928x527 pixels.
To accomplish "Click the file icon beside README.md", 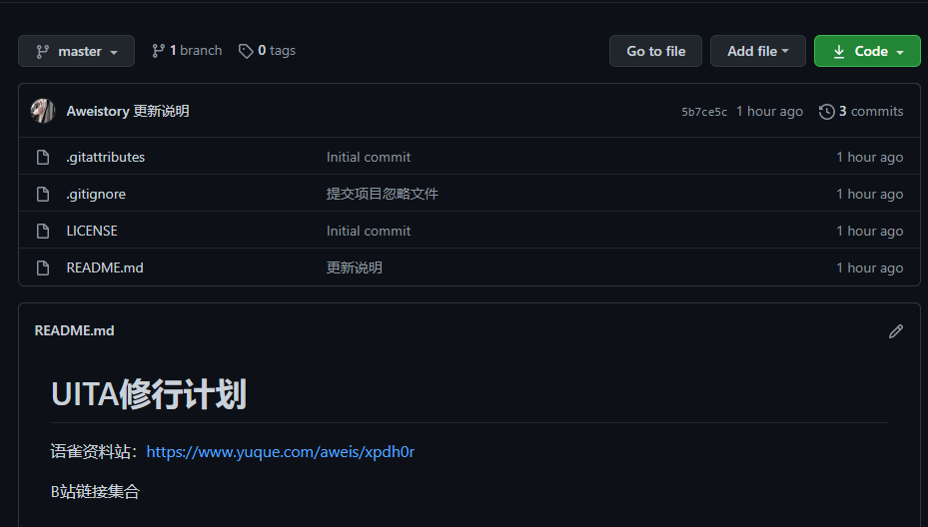I will coord(43,267).
